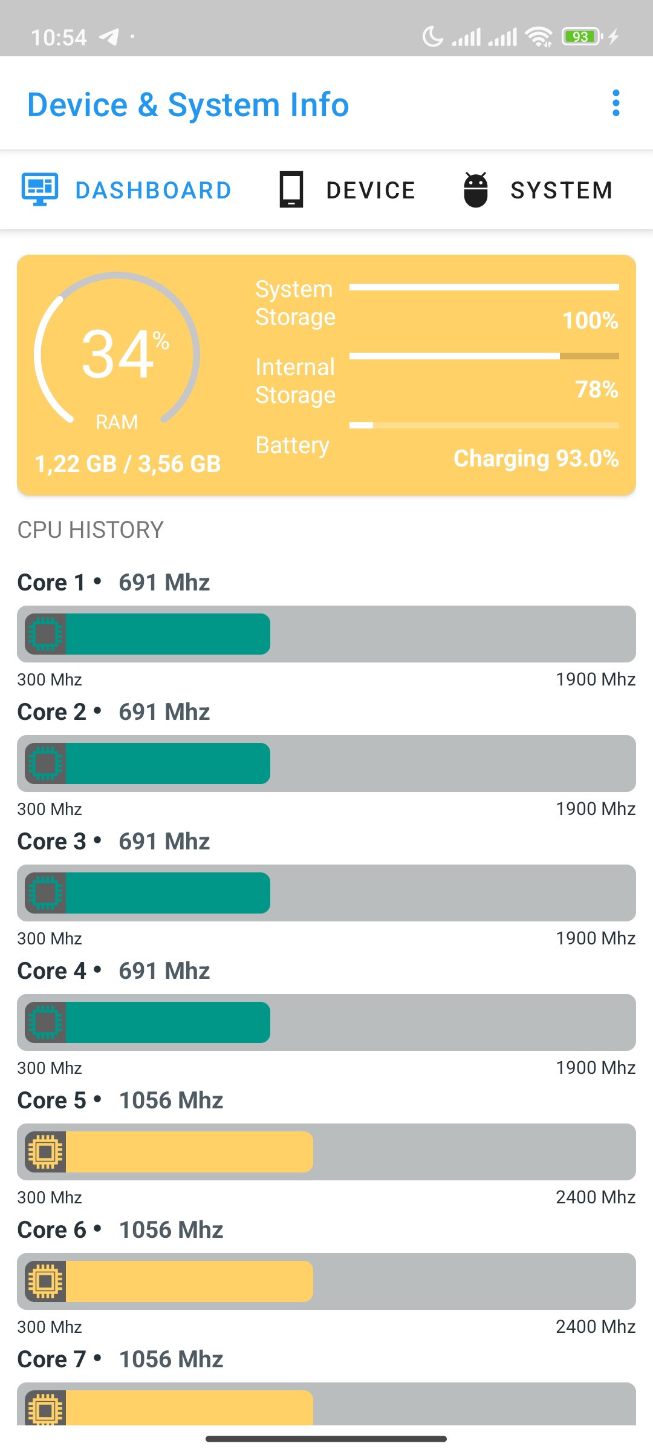Image resolution: width=653 pixels, height=1452 pixels.
Task: Tap the System Storage 100% bar
Action: [484, 287]
